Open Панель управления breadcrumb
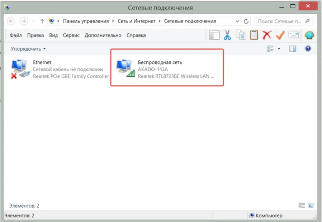322x222 pixels. 86,21
